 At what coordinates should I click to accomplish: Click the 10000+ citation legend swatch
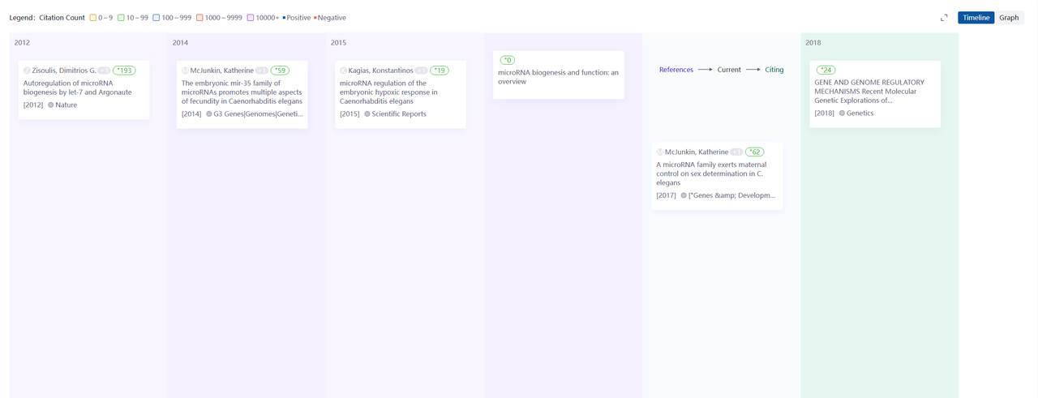pyautogui.click(x=251, y=18)
